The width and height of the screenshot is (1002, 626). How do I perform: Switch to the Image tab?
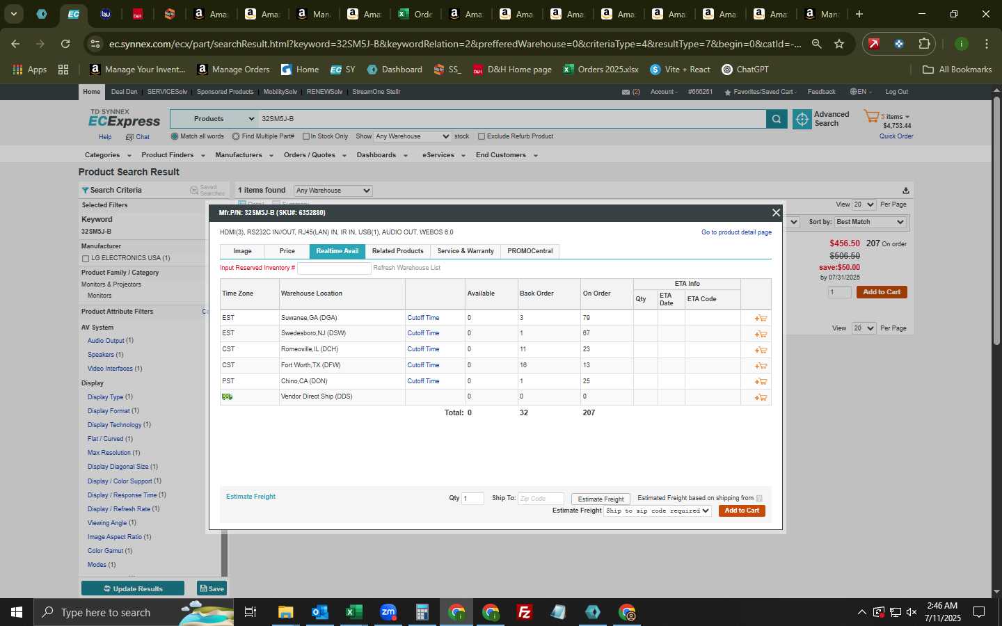242,251
